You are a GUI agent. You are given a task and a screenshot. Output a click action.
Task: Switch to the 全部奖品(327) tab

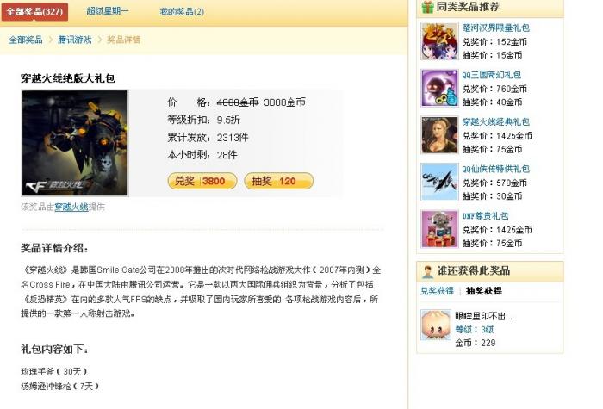click(34, 11)
